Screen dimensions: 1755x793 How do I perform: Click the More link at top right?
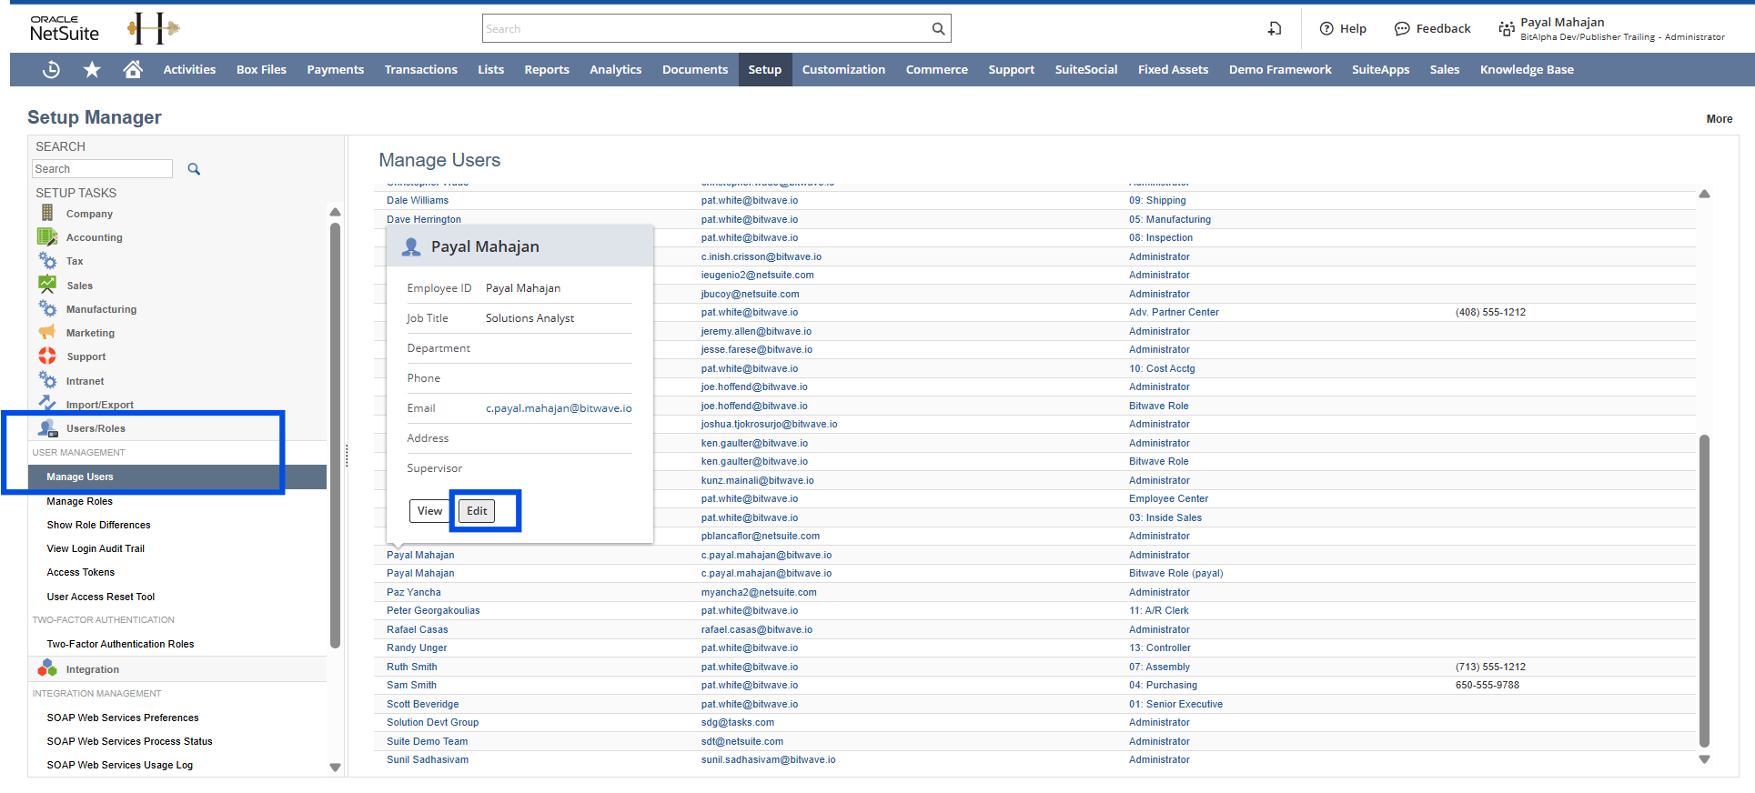click(x=1719, y=118)
